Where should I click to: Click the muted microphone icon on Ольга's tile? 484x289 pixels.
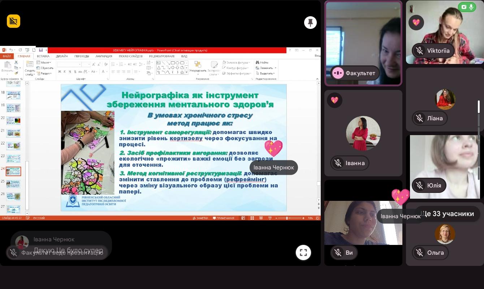point(419,253)
